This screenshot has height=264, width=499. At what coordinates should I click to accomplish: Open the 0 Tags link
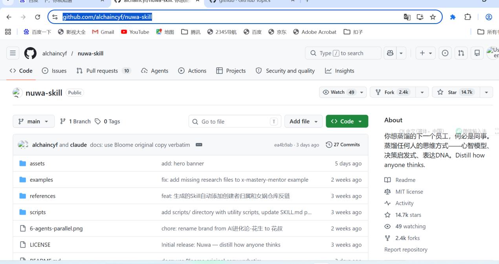107,121
